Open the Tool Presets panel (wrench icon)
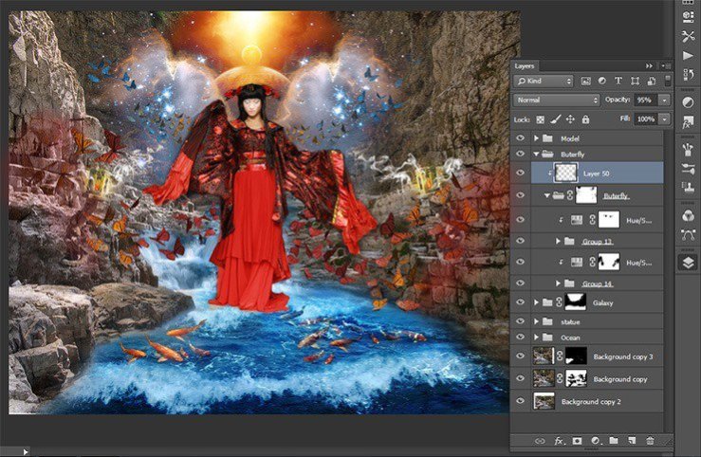 [x=688, y=36]
